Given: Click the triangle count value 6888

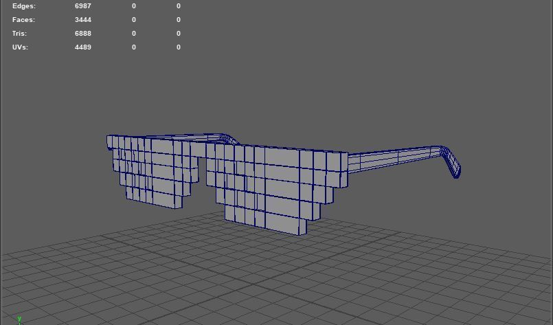Looking at the screenshot, I should point(83,34).
